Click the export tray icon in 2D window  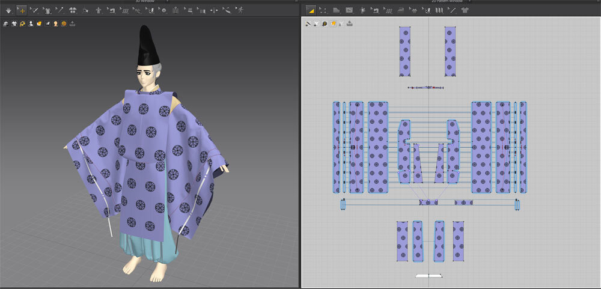pos(350,24)
